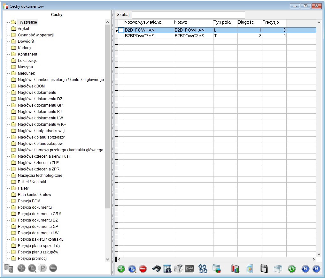Open the bar chart icon
Screen dimensions: 325x278
pos(236,269)
